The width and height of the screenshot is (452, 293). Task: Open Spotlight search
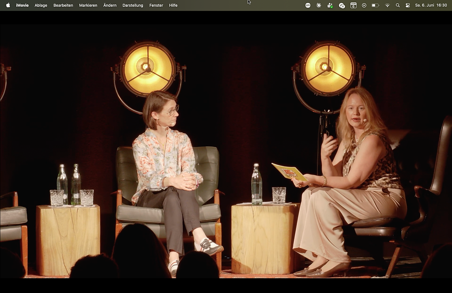[398, 5]
